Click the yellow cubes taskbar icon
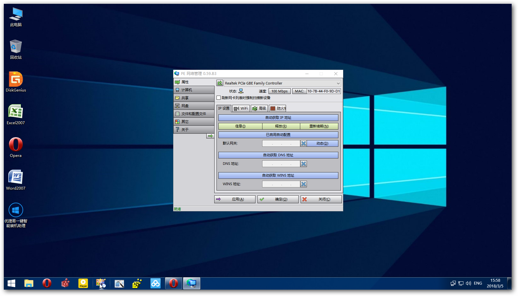Viewport: 518px width, 296px height. 137,283
